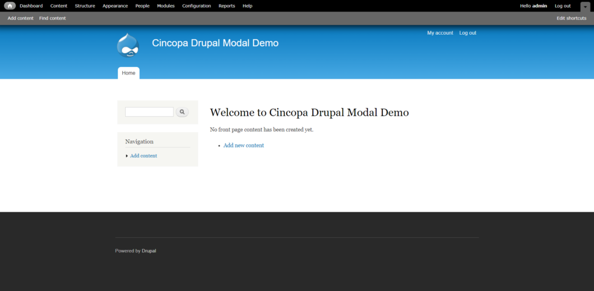Open the Structure admin menu
This screenshot has height=291, width=594.
(x=85, y=6)
